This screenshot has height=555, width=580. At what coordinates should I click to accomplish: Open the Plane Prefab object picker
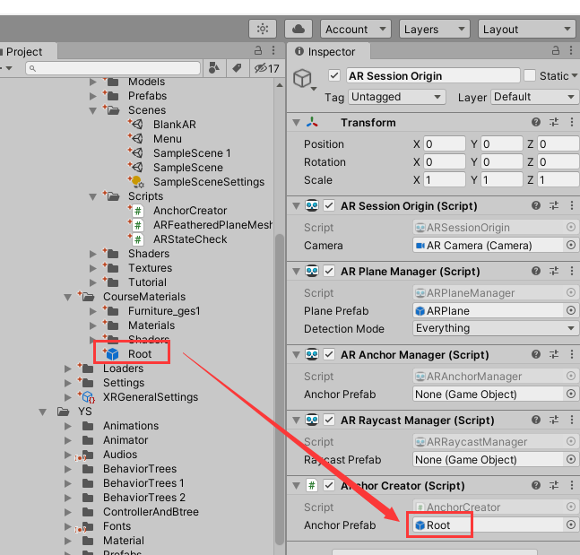[x=571, y=310]
